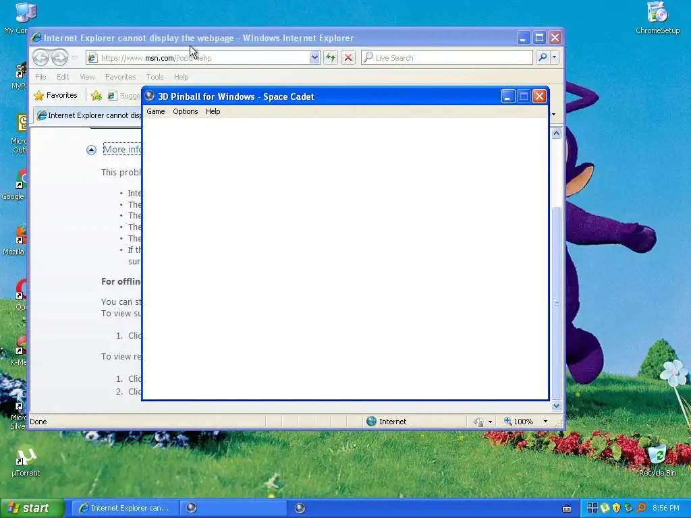The width and height of the screenshot is (691, 518).
Task: Open the Tools menu in Internet Explorer
Action: coord(155,77)
